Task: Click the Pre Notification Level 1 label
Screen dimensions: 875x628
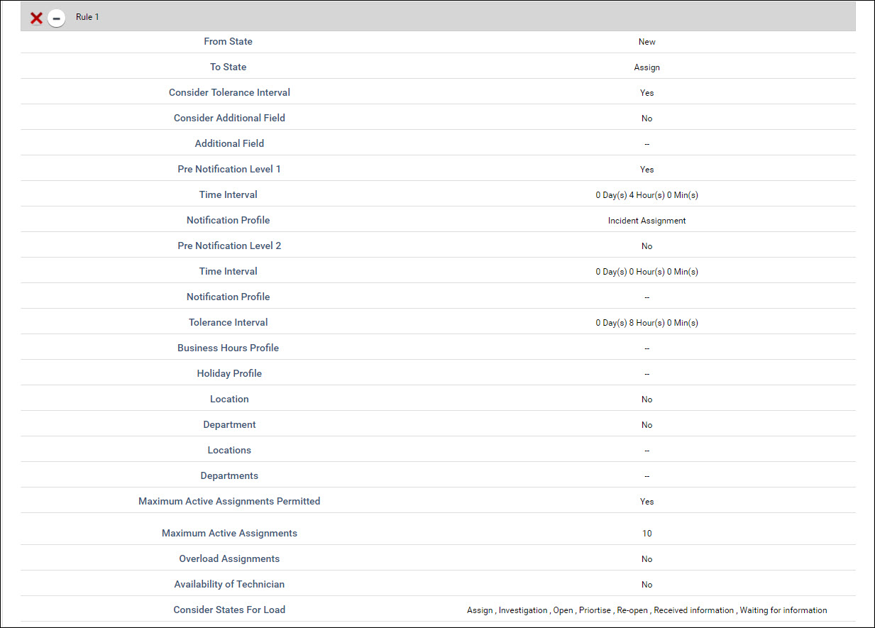Action: pos(229,170)
